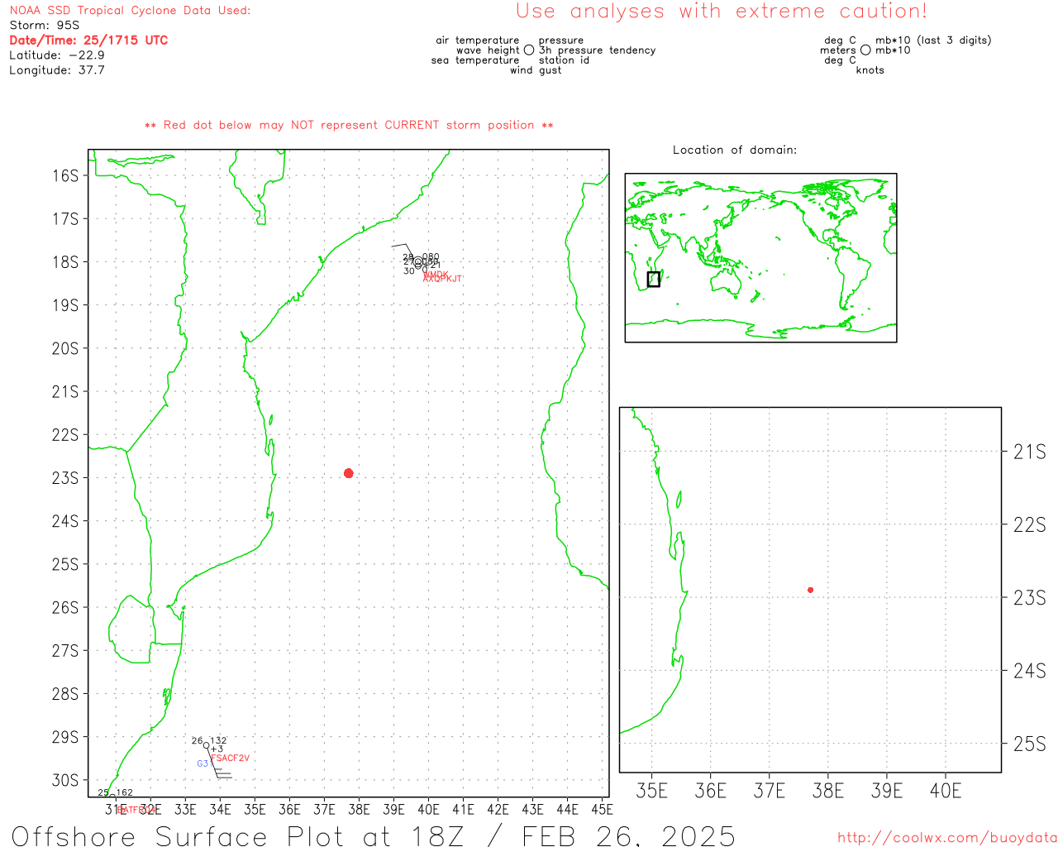Image resolution: width=1058 pixels, height=847 pixels.
Task: Click the 'Latitude: -22.9' value
Action: tap(57, 55)
